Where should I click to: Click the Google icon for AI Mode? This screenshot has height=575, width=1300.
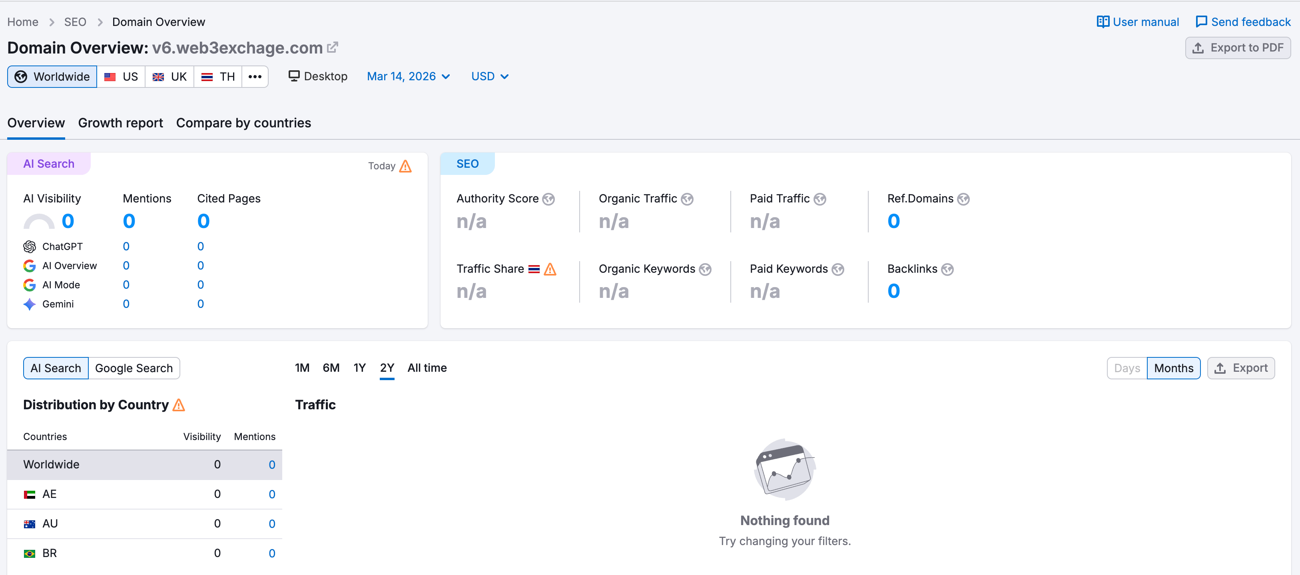pyautogui.click(x=30, y=285)
